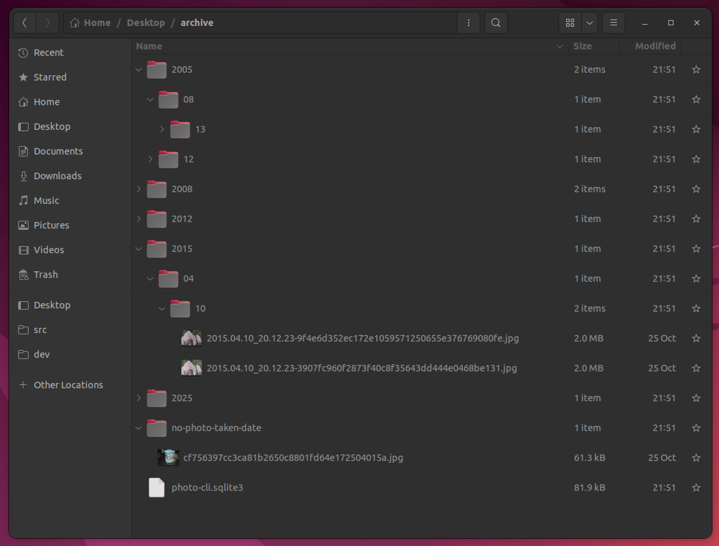This screenshot has width=719, height=546.
Task: Select thumbnail of 2015.04.10_20.12.23-9f4e6d... jpg
Action: point(192,338)
